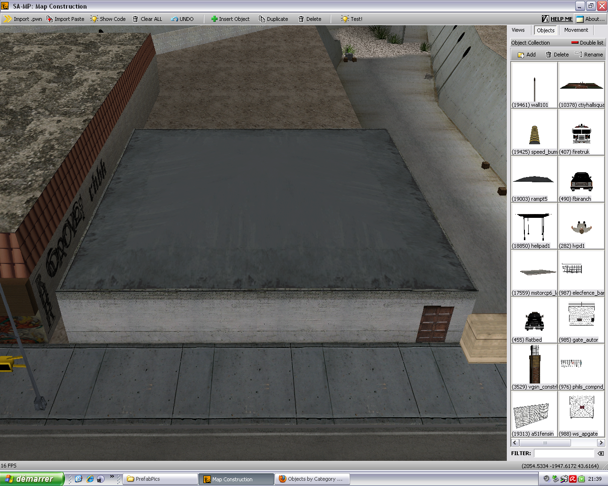This screenshot has width=608, height=486.
Task: Expand the quick launch chevron
Action: [112, 476]
